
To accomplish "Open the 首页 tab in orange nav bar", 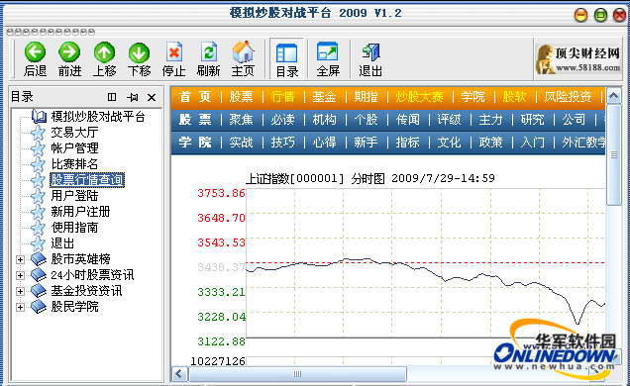I will [195, 97].
